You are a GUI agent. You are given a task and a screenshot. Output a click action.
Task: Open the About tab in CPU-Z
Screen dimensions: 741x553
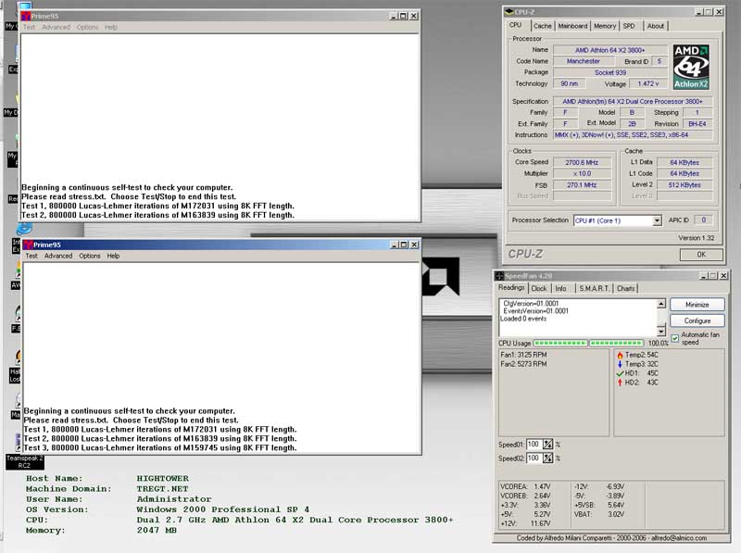[x=655, y=26]
